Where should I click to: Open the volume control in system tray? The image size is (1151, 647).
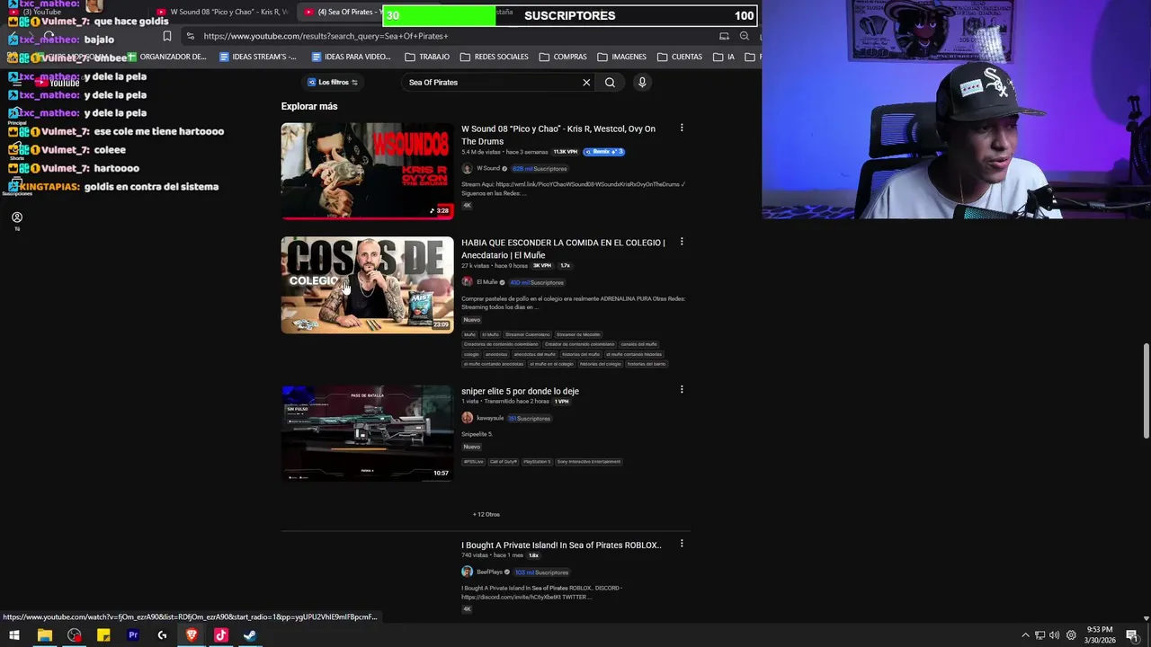[x=1054, y=635]
